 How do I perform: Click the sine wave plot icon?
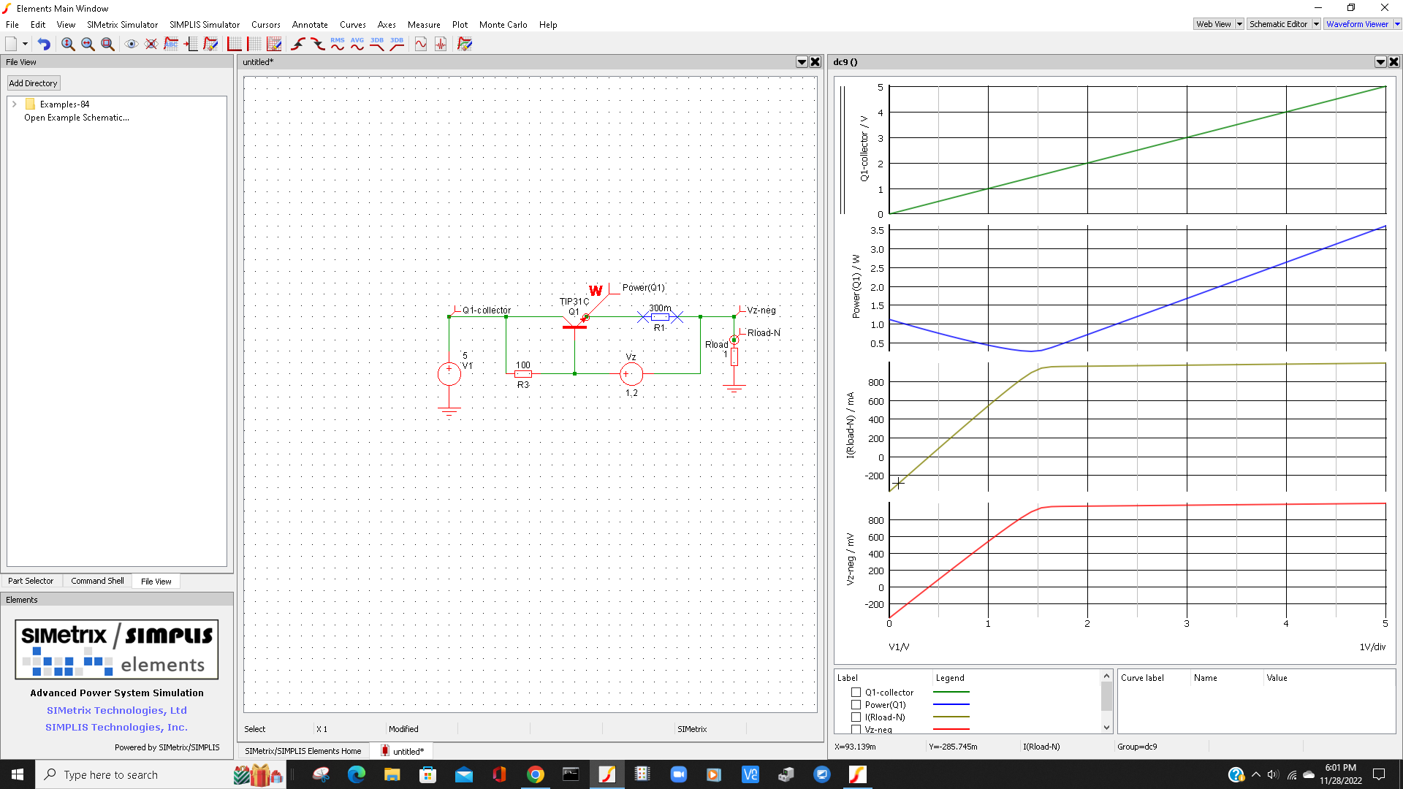click(x=421, y=44)
